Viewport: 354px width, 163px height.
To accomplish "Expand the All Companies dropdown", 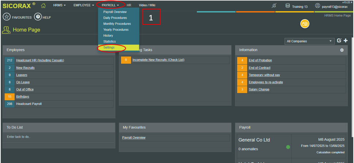I will click(x=310, y=41).
